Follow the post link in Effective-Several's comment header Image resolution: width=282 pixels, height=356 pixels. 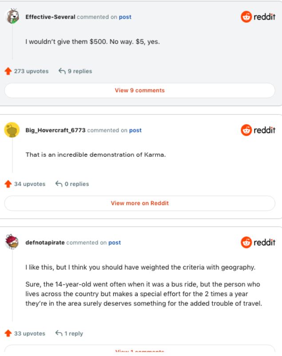pyautogui.click(x=125, y=17)
